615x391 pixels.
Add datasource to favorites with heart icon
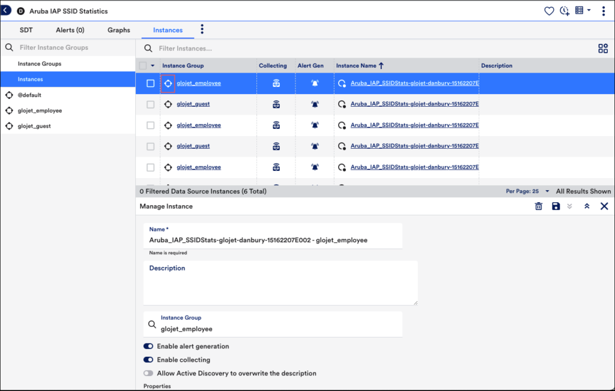click(x=549, y=11)
